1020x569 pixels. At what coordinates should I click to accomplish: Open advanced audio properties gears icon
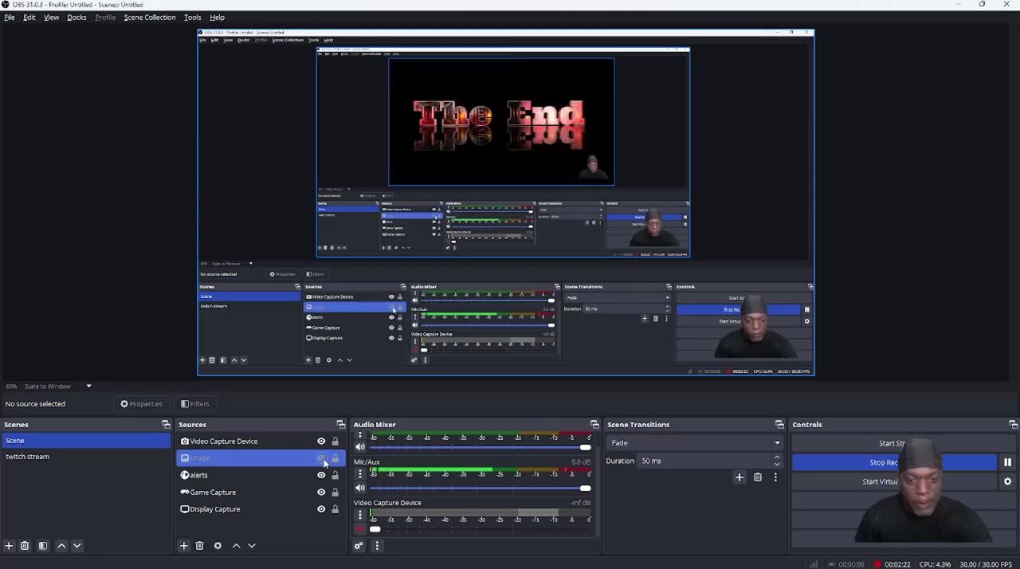(x=359, y=546)
